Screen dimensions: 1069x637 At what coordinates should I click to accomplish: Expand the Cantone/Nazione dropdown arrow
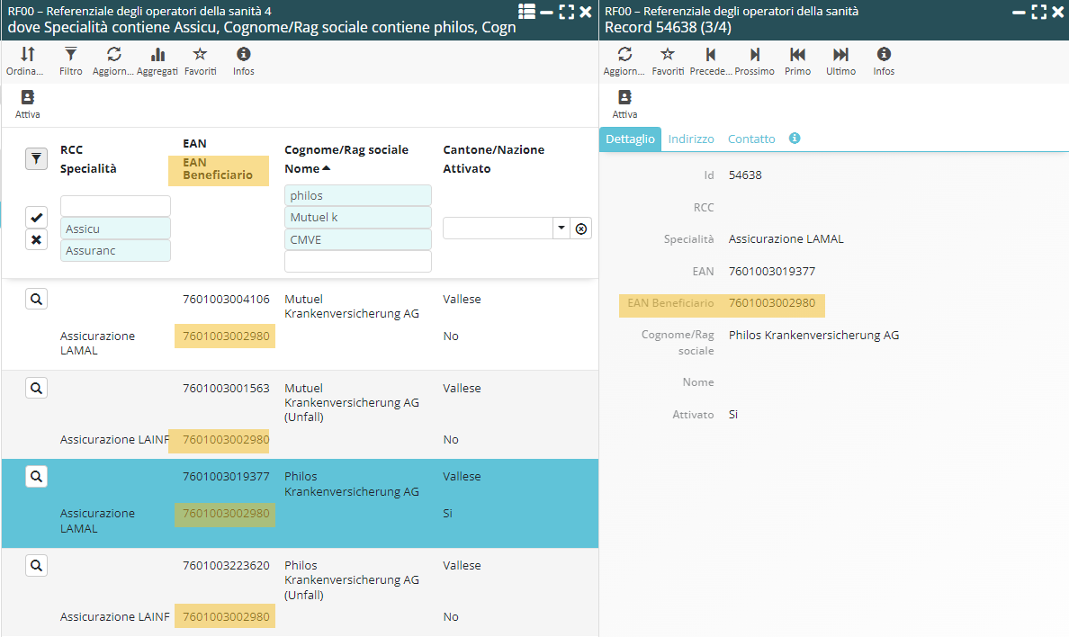[x=561, y=229]
